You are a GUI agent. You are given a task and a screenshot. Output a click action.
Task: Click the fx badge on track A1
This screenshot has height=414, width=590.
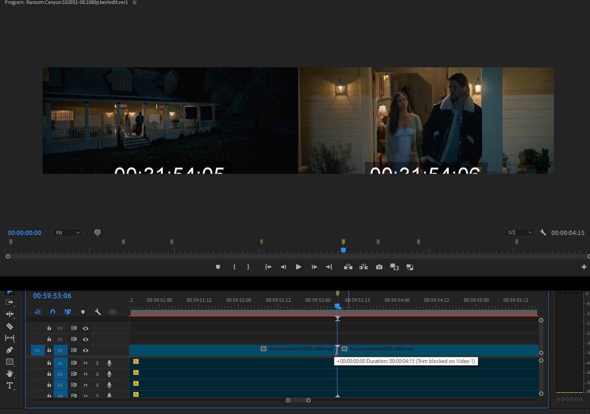[x=136, y=362]
